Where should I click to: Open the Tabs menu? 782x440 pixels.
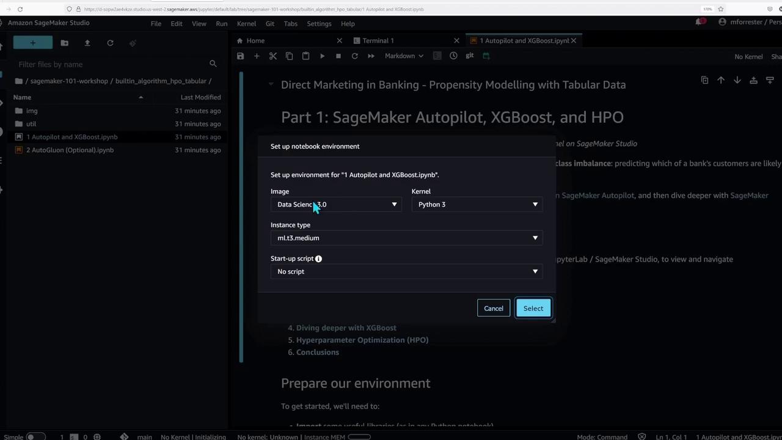[291, 23]
